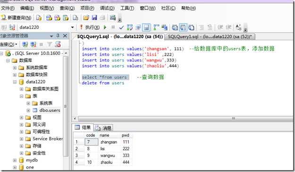Click the Increase Indent icon
This screenshot has height=172, width=295.
tap(228, 27)
